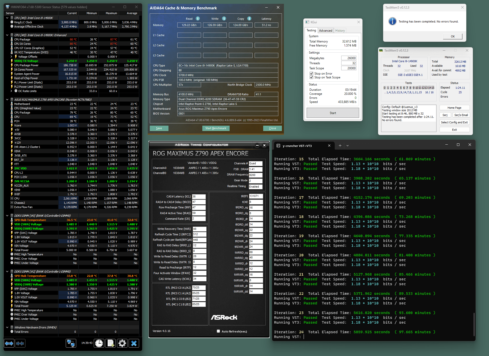Click tREFI value field 131071
The width and height of the screenshot is (489, 356).
point(256,196)
